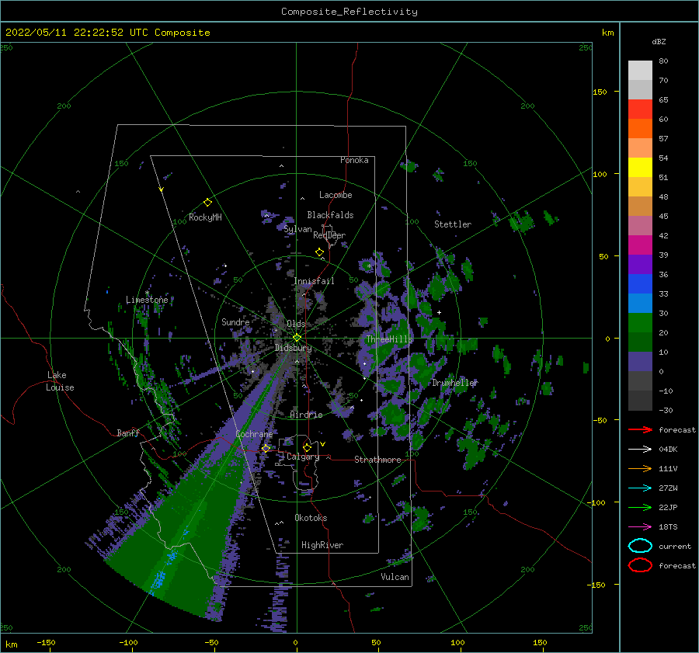The height and width of the screenshot is (653, 699).
Task: Click the Okotoks town label
Action: 311,518
